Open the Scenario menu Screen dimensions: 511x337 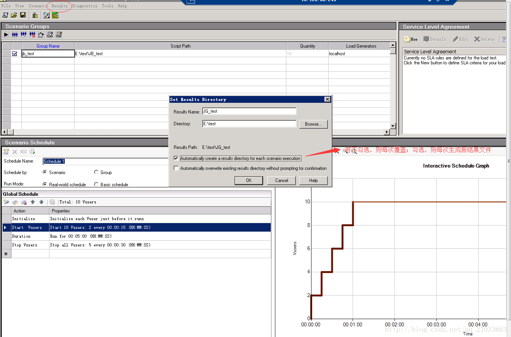pos(38,6)
